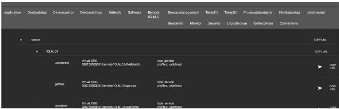Open the Device_management tab
The width and height of the screenshot is (339, 109).
[x=183, y=13]
